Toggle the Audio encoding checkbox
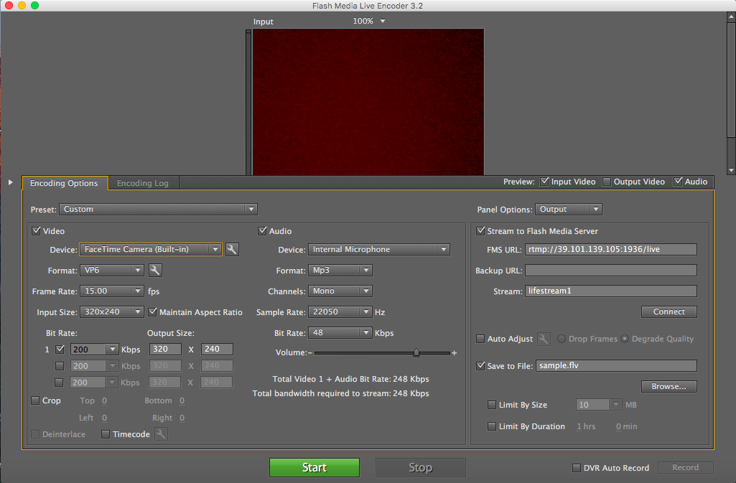The image size is (736, 483). (262, 230)
